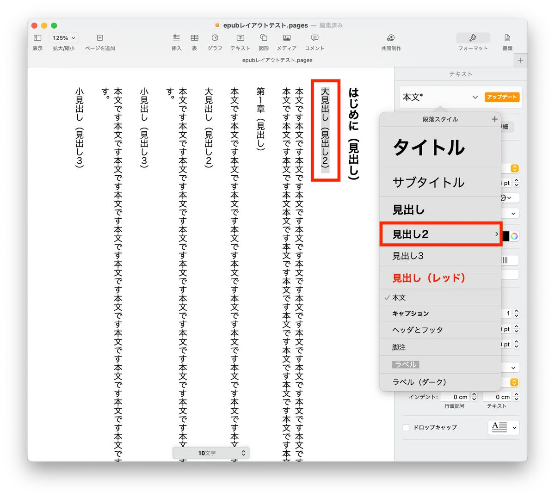Add a new paragraph style with plus
This screenshot has width=555, height=498.
coord(494,119)
